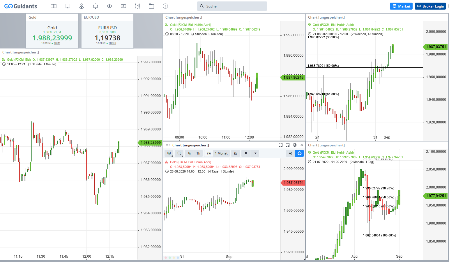Open the alarm bell icon

pyautogui.click(x=96, y=6)
